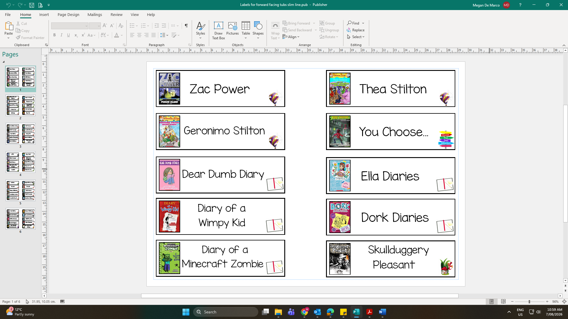Click Send Backward in Arrange group
The height and width of the screenshot is (319, 568).
[297, 30]
